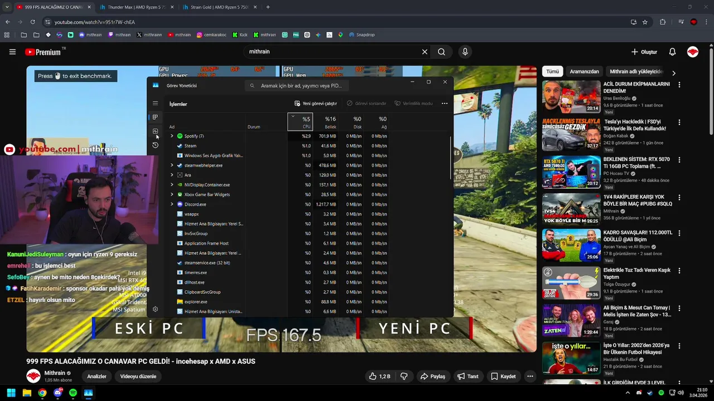
Task: Open Chrome extensions puzzle icon
Action: [x=663, y=22]
